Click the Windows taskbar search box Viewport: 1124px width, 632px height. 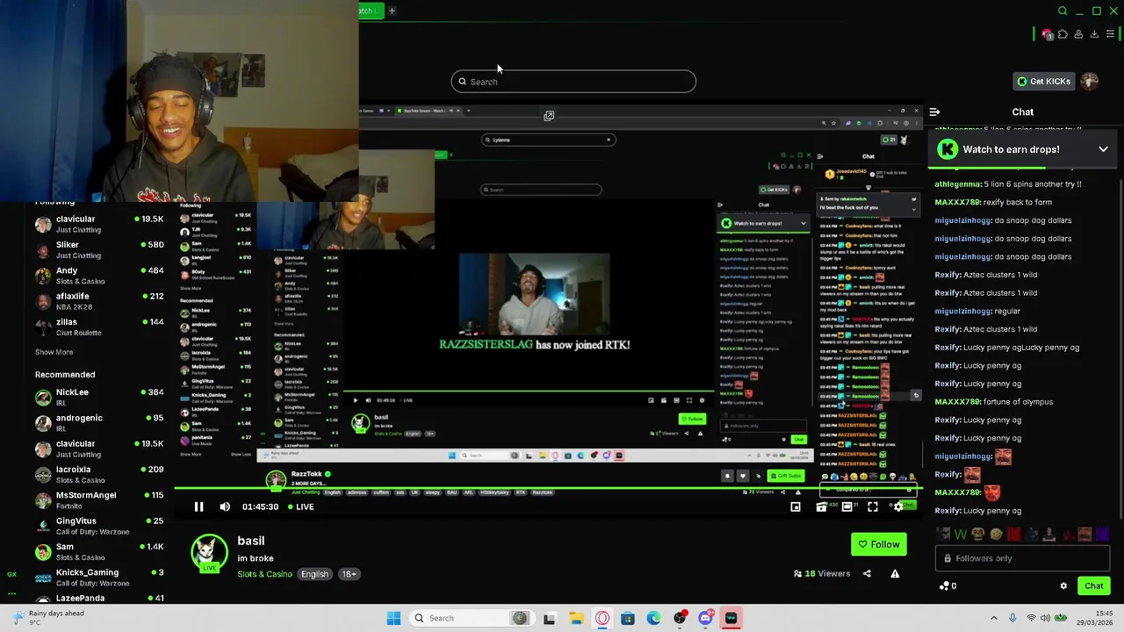coord(472,618)
